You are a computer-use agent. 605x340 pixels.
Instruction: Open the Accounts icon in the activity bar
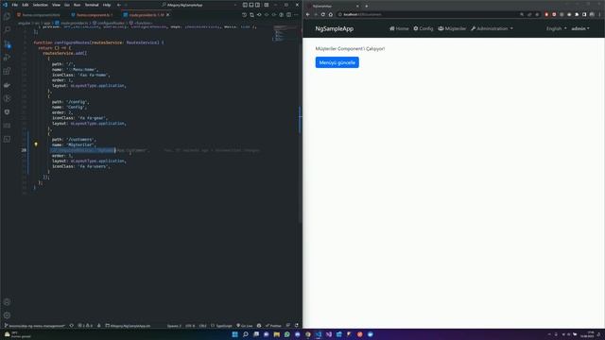point(7,302)
